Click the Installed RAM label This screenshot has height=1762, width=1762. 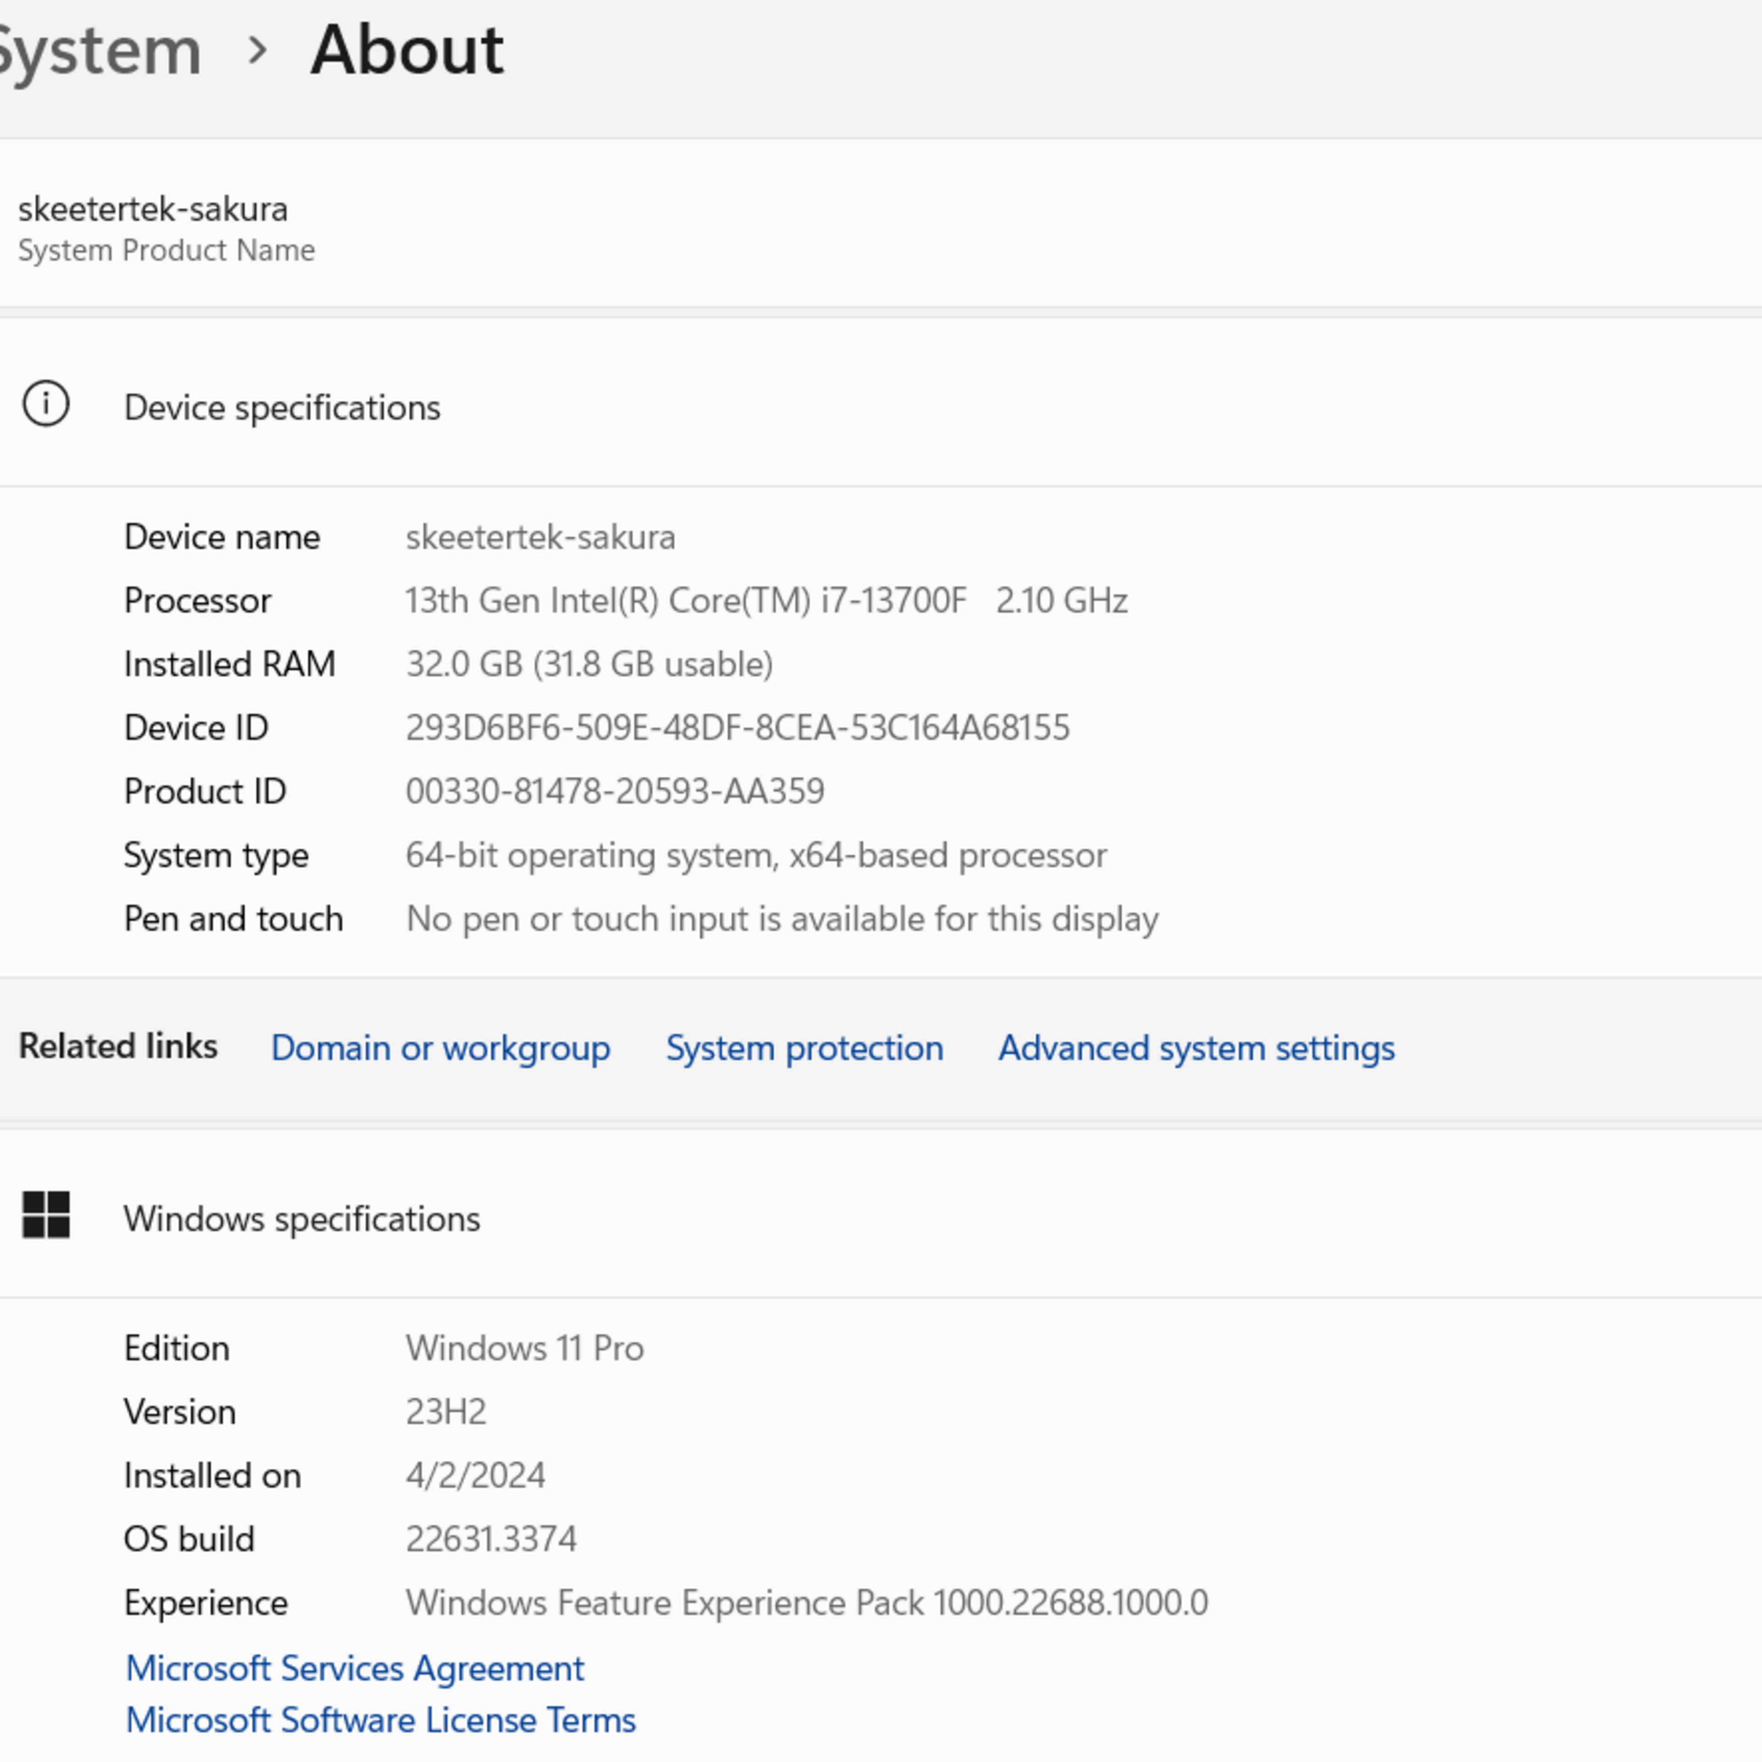(230, 664)
